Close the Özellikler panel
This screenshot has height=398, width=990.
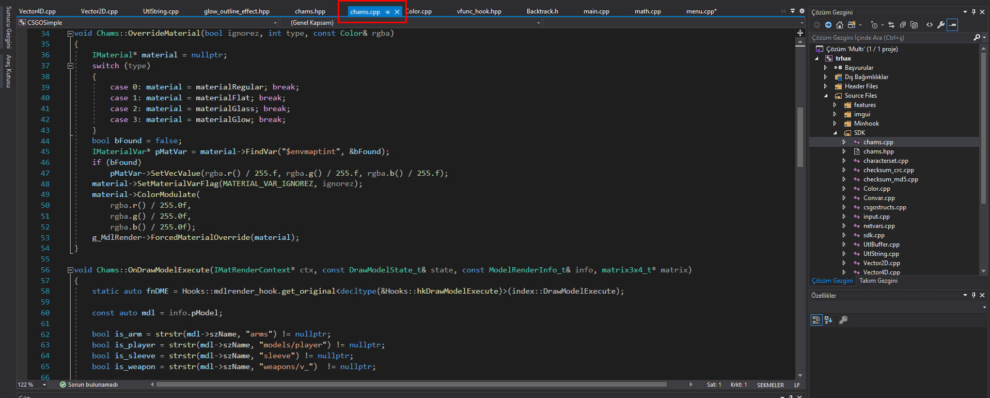[982, 295]
